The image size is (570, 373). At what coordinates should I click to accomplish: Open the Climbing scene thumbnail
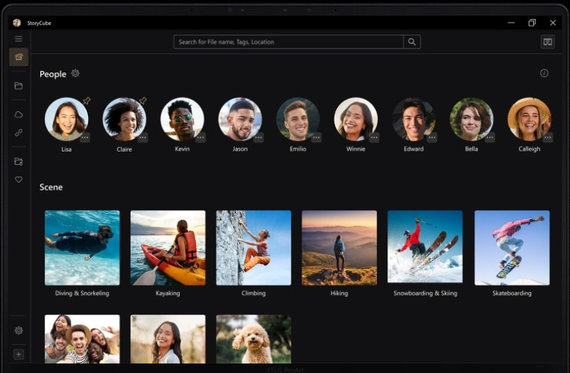(254, 248)
